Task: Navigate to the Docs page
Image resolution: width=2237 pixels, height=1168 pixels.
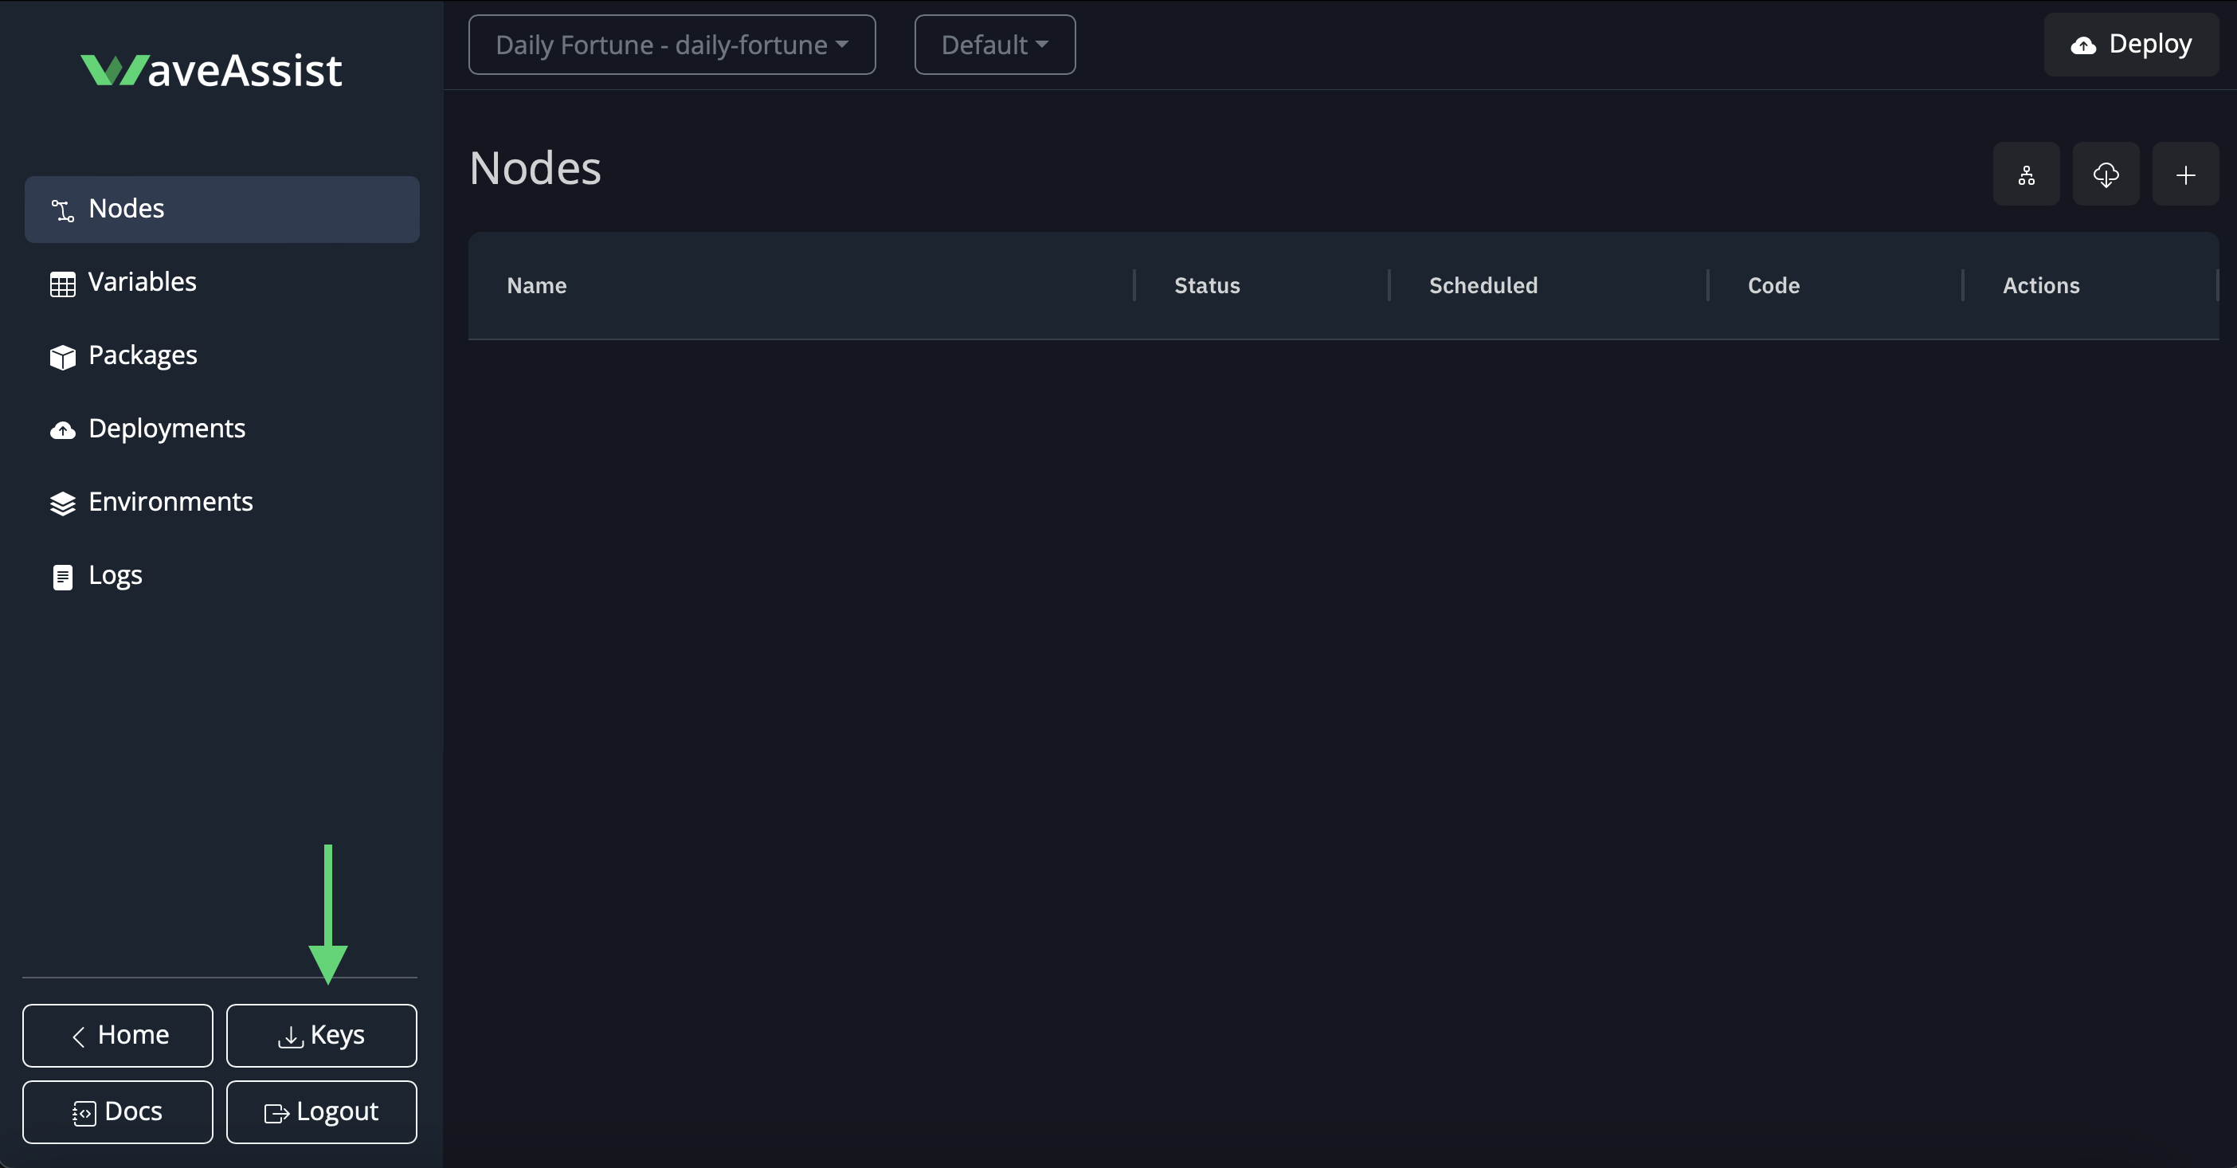Action: (x=116, y=1111)
